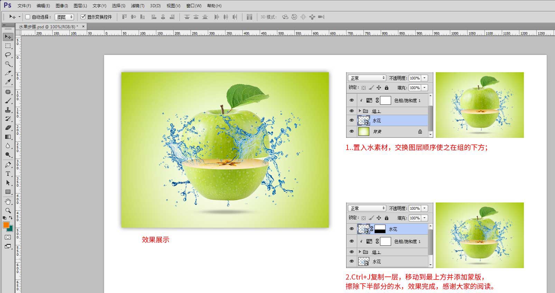Change the screen mode from the toolbox
Screen dimensions: 555x293
(8, 246)
